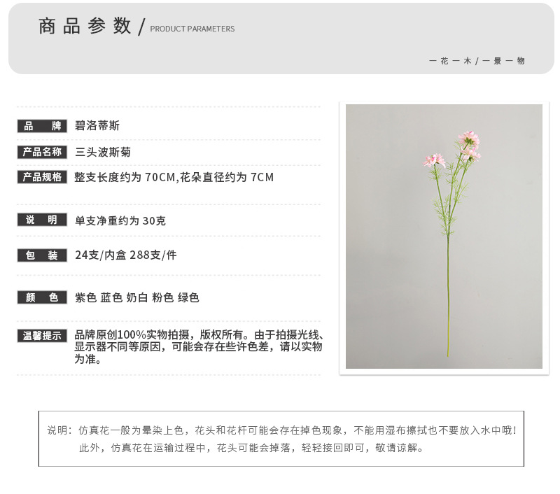Image resolution: width=560 pixels, height=494 pixels.
Task: Select the 温馨提示 label tag
Action: coord(42,336)
